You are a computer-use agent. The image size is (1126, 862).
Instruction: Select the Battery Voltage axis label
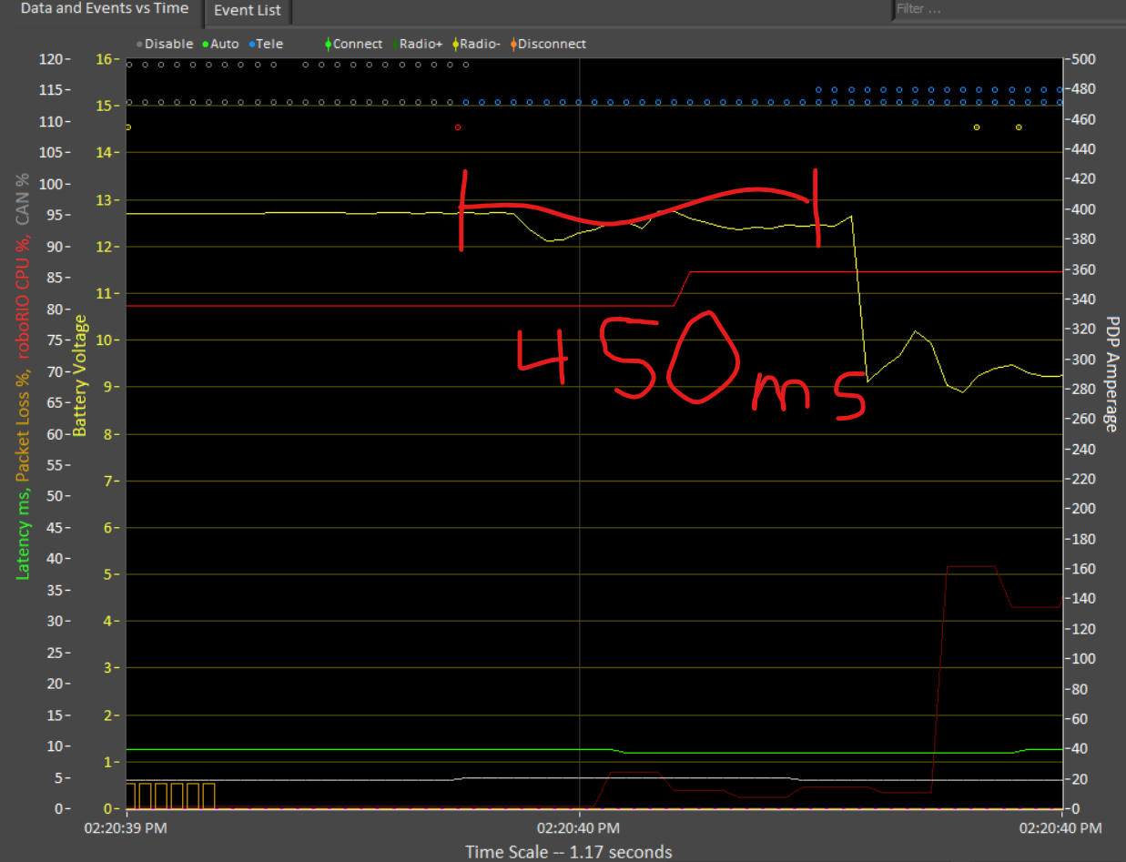tap(81, 375)
